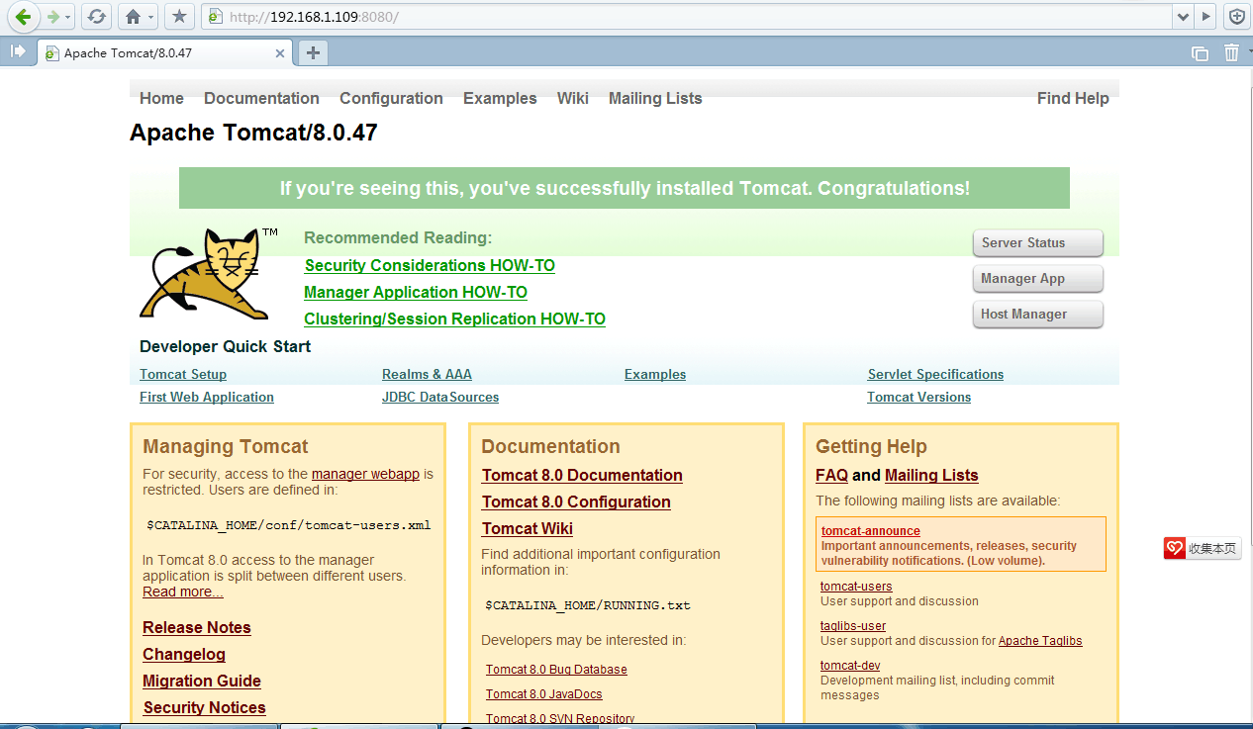Screen dimensions: 1253x729
Task: Open the Tomcat Wiki link
Action: point(528,528)
